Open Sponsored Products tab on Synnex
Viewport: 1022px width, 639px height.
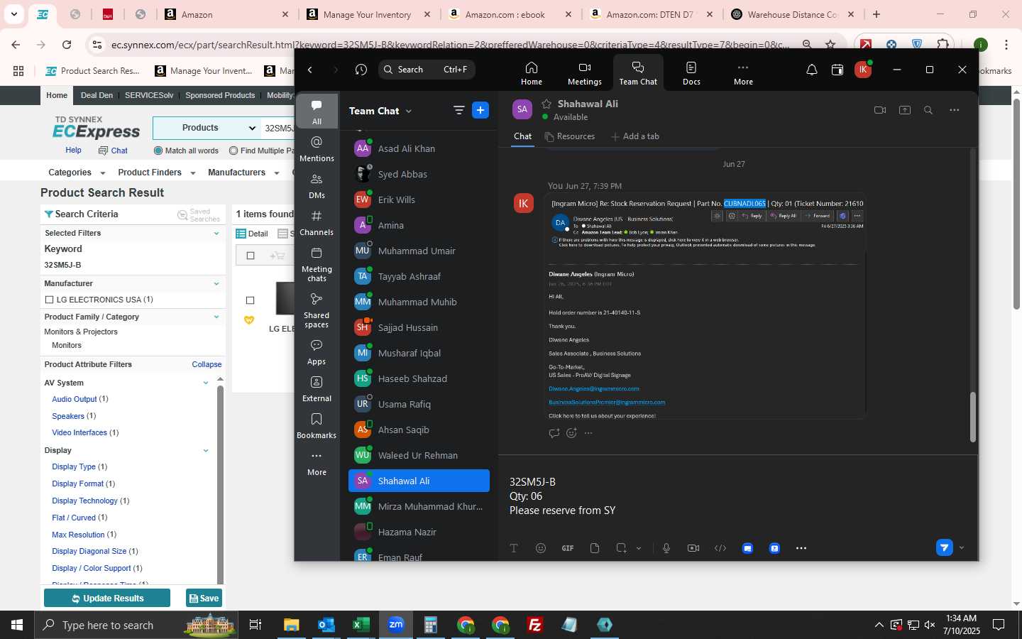coord(220,95)
